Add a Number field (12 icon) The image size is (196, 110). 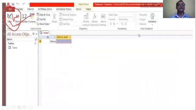click(24, 16)
